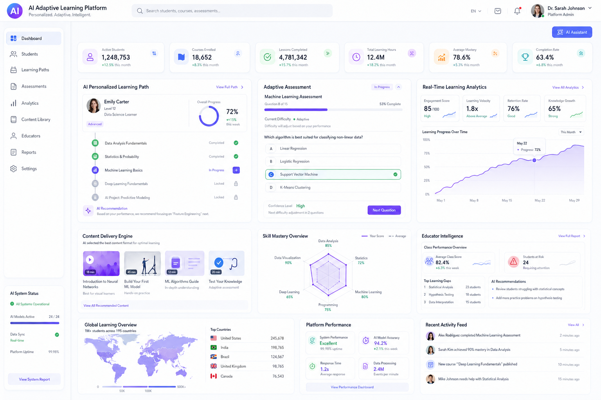601x400 pixels.
Task: Click the May 22 chart data point
Action: click(x=534, y=160)
